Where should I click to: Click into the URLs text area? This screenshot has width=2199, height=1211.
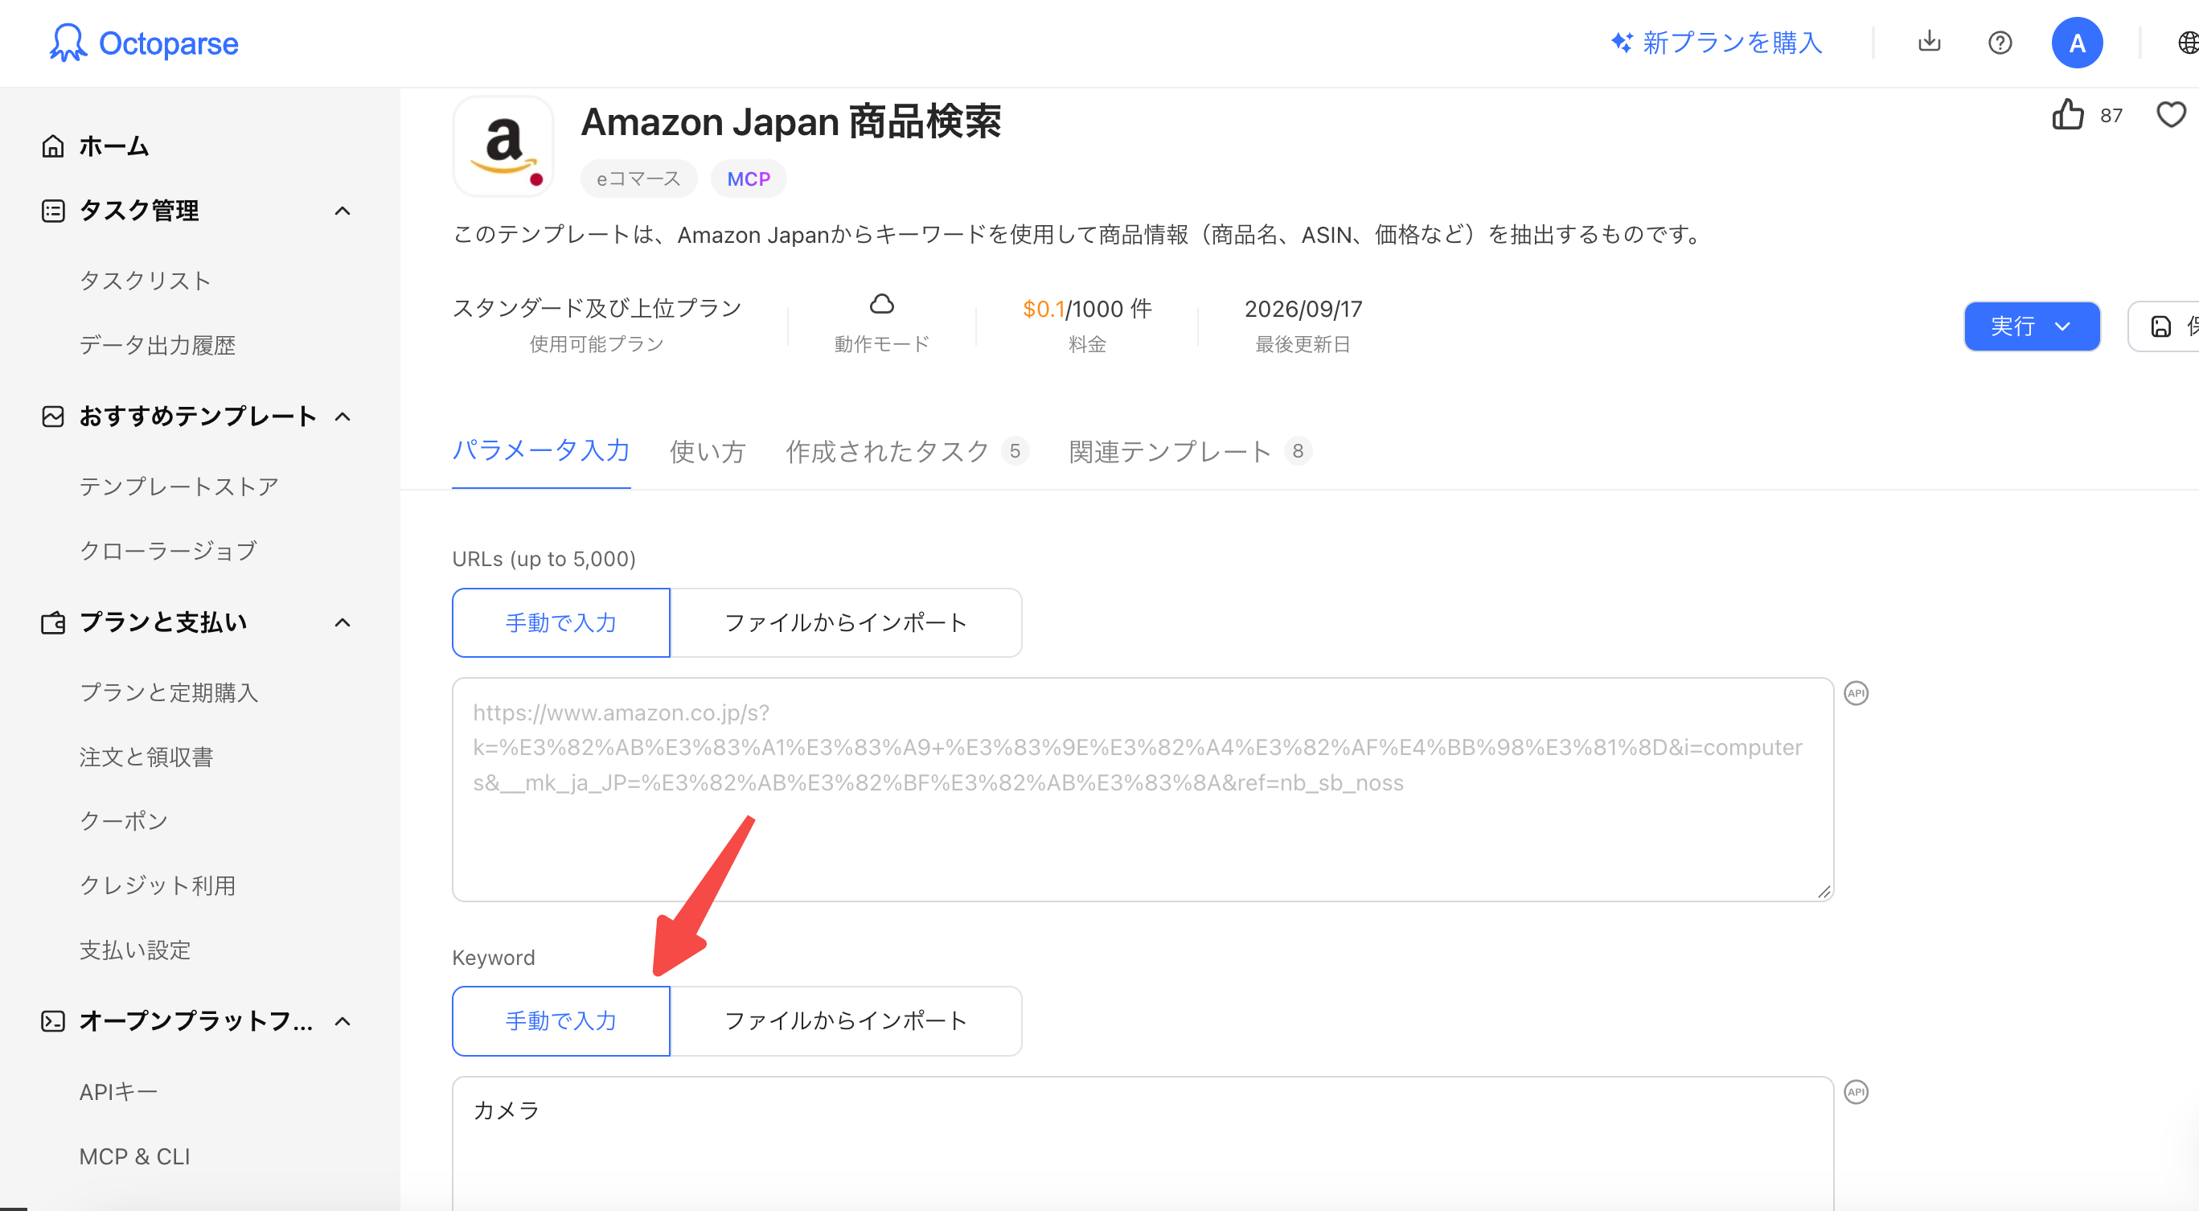coord(1143,789)
